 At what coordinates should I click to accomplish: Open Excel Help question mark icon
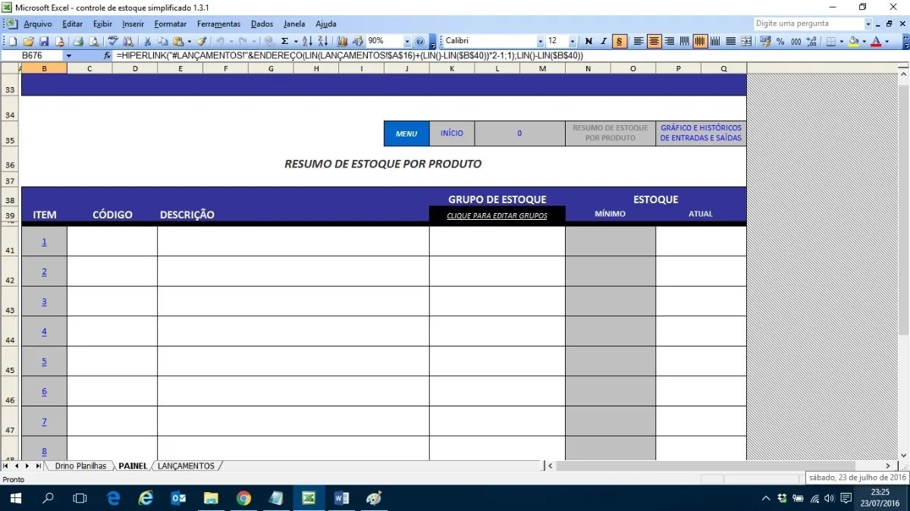pos(419,41)
